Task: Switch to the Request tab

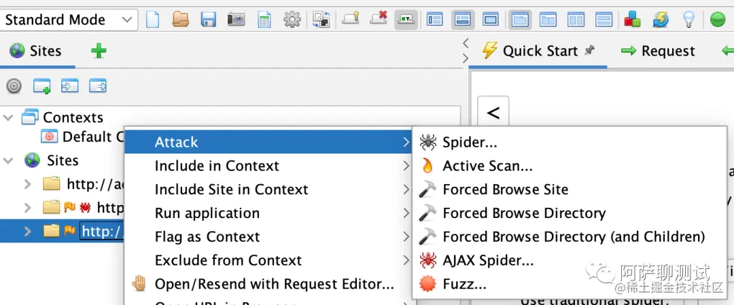Action: pos(658,50)
